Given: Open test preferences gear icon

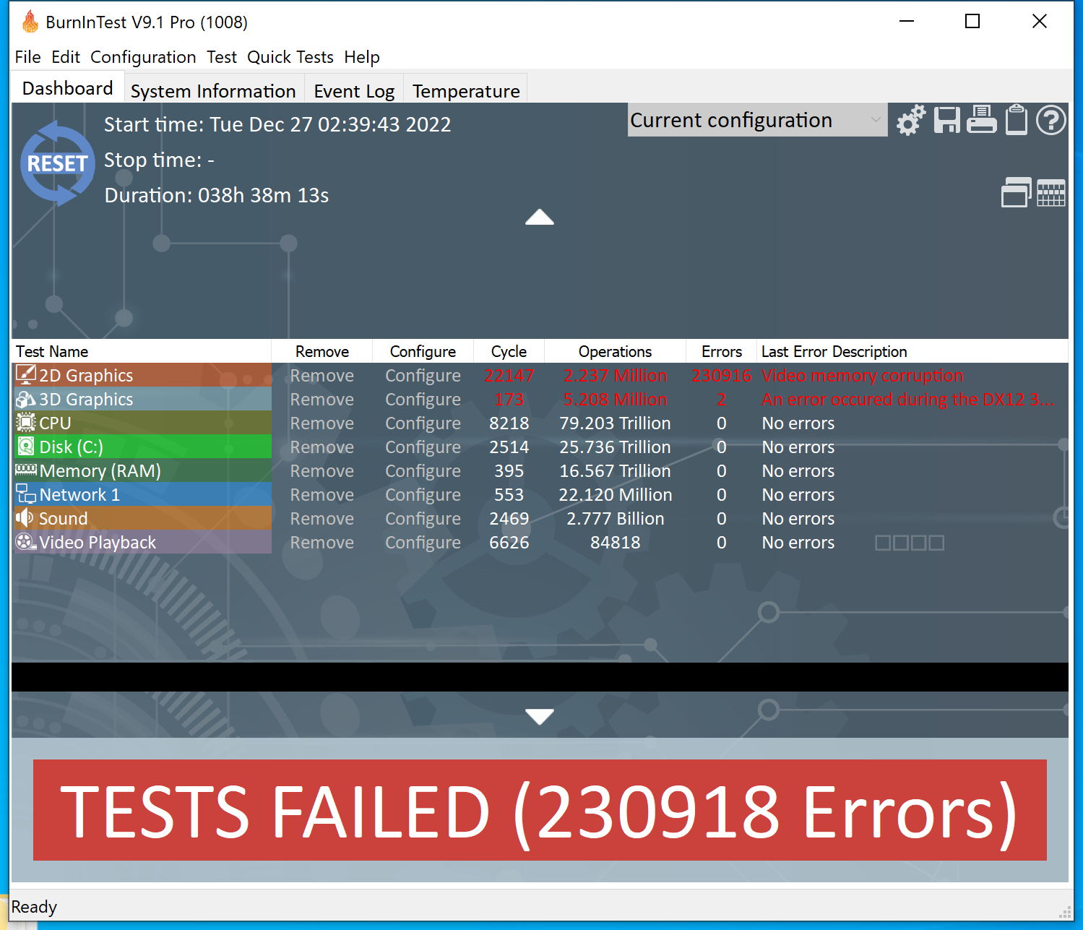Looking at the screenshot, I should (x=910, y=120).
